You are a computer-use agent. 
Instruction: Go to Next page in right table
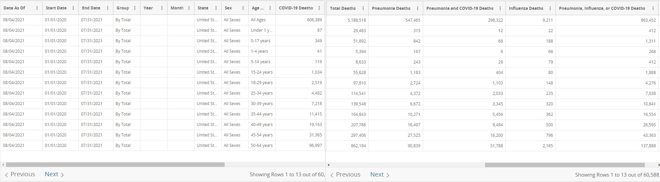pyautogui.click(x=380, y=175)
